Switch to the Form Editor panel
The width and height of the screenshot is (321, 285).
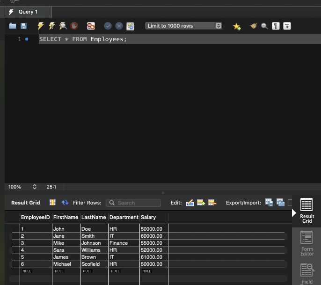pyautogui.click(x=306, y=244)
